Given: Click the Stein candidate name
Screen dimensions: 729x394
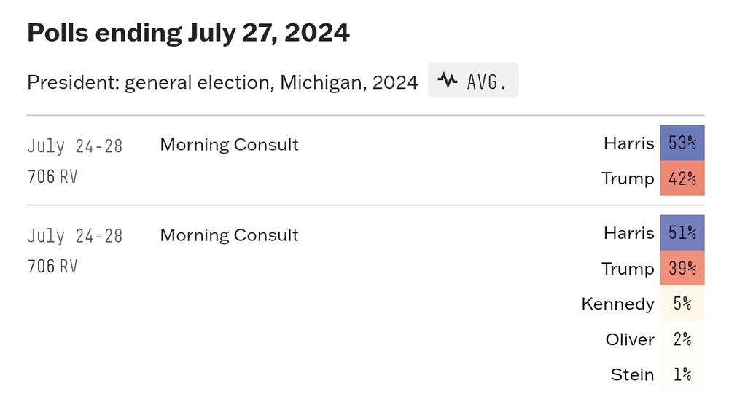Looking at the screenshot, I should 632,374.
